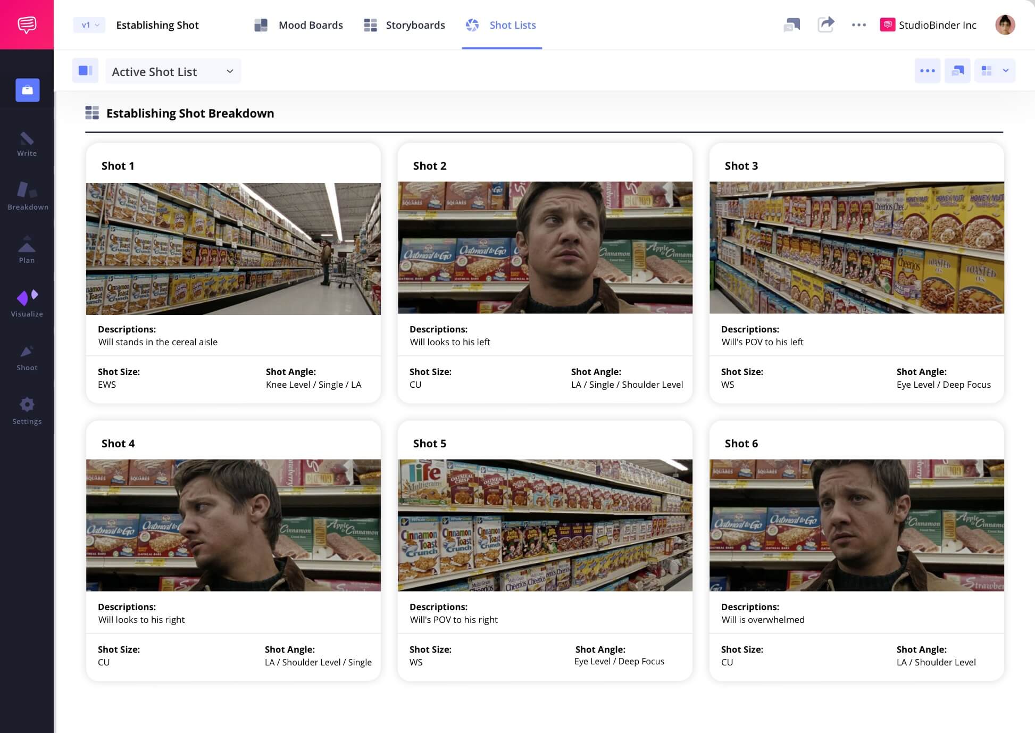Open the Active Shot List dropdown
Image resolution: width=1035 pixels, height=733 pixels.
[x=173, y=71]
